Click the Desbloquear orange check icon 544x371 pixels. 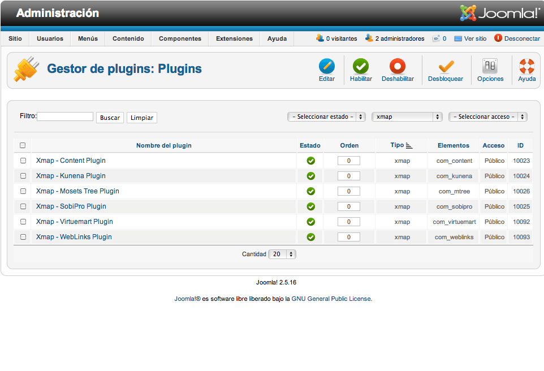tap(446, 66)
